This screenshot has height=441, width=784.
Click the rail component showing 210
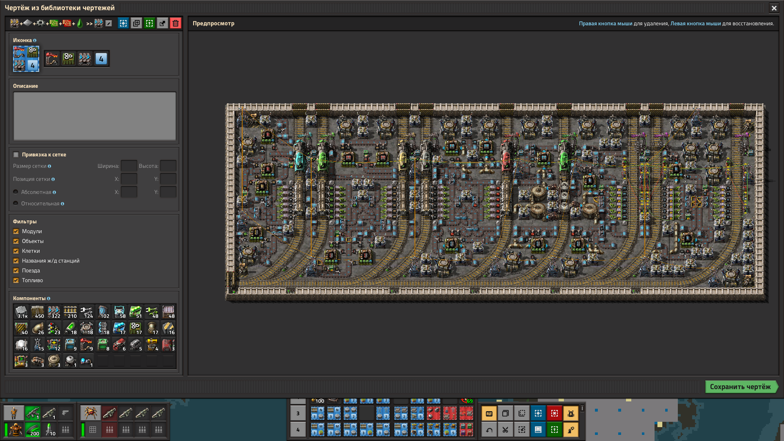[x=70, y=312]
